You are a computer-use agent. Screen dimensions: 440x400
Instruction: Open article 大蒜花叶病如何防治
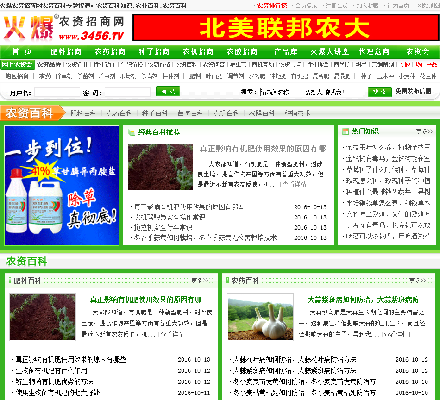click(295, 359)
